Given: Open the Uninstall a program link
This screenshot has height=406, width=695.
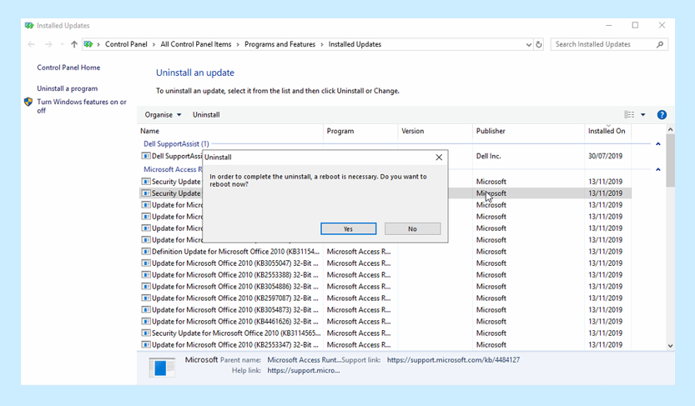Looking at the screenshot, I should point(68,88).
